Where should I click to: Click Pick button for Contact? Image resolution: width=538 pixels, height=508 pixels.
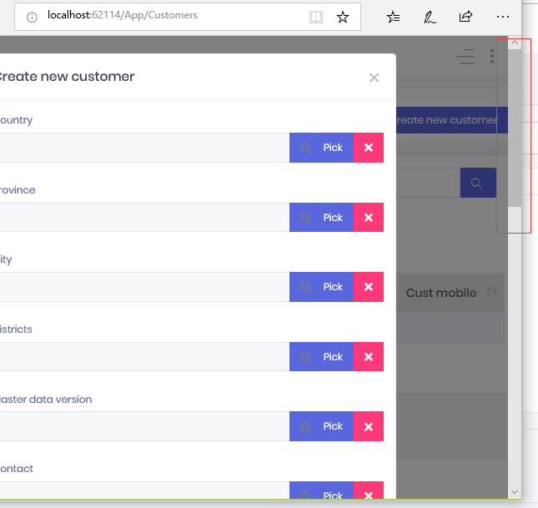click(321, 490)
